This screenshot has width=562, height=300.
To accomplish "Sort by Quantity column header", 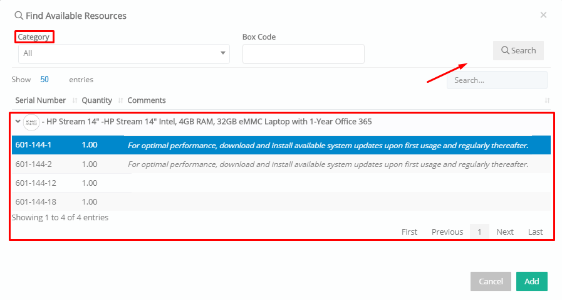I will [96, 100].
